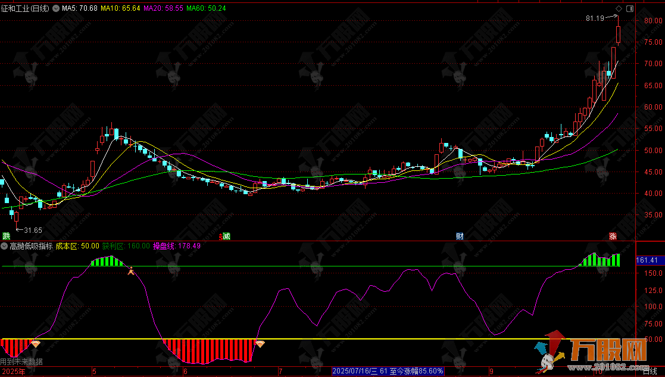Click the red 减 event marker icon
This screenshot has height=377, width=665.
[225, 236]
